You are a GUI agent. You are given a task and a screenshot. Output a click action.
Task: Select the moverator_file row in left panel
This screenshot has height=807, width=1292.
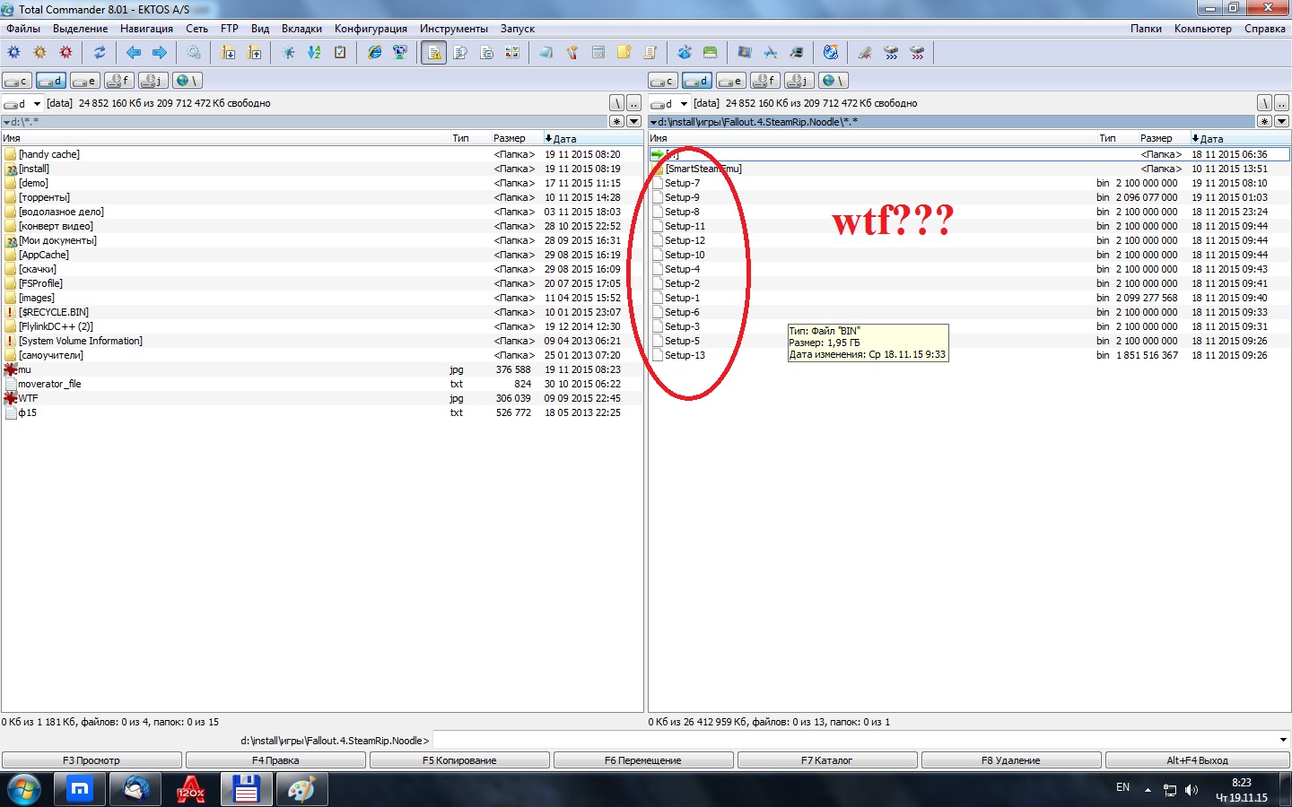click(322, 384)
